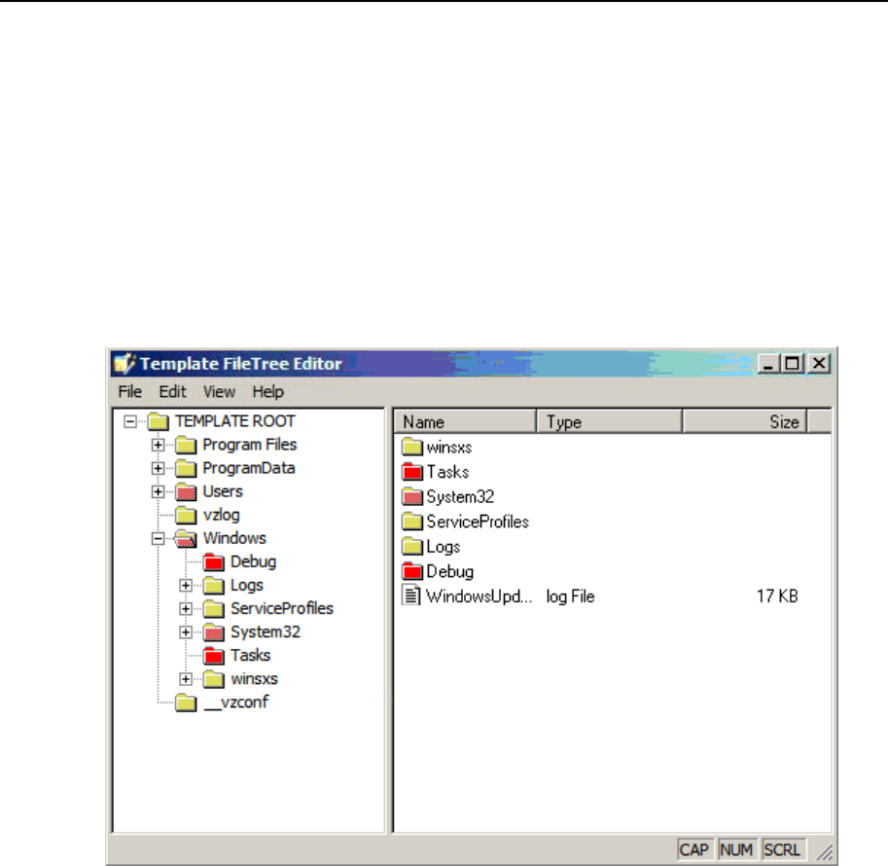Click the SCRL status bar indicator

[782, 849]
